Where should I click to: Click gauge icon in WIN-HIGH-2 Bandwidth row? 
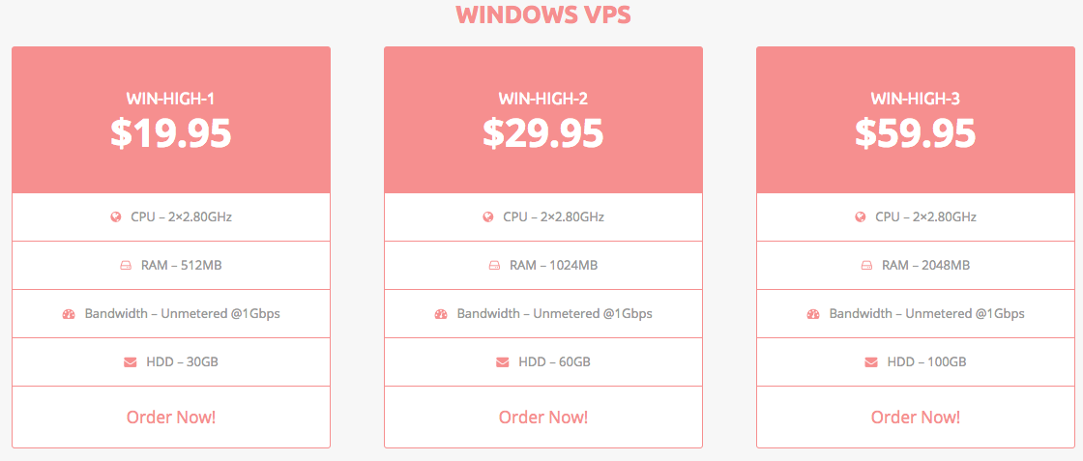point(441,314)
